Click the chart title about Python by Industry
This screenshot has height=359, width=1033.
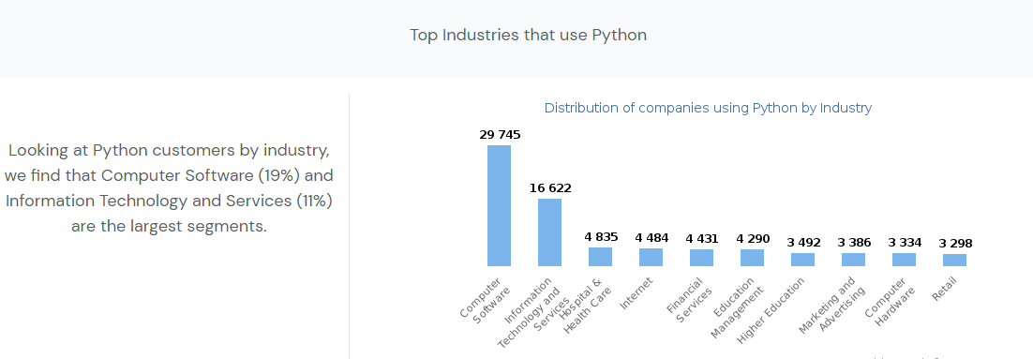pos(709,108)
